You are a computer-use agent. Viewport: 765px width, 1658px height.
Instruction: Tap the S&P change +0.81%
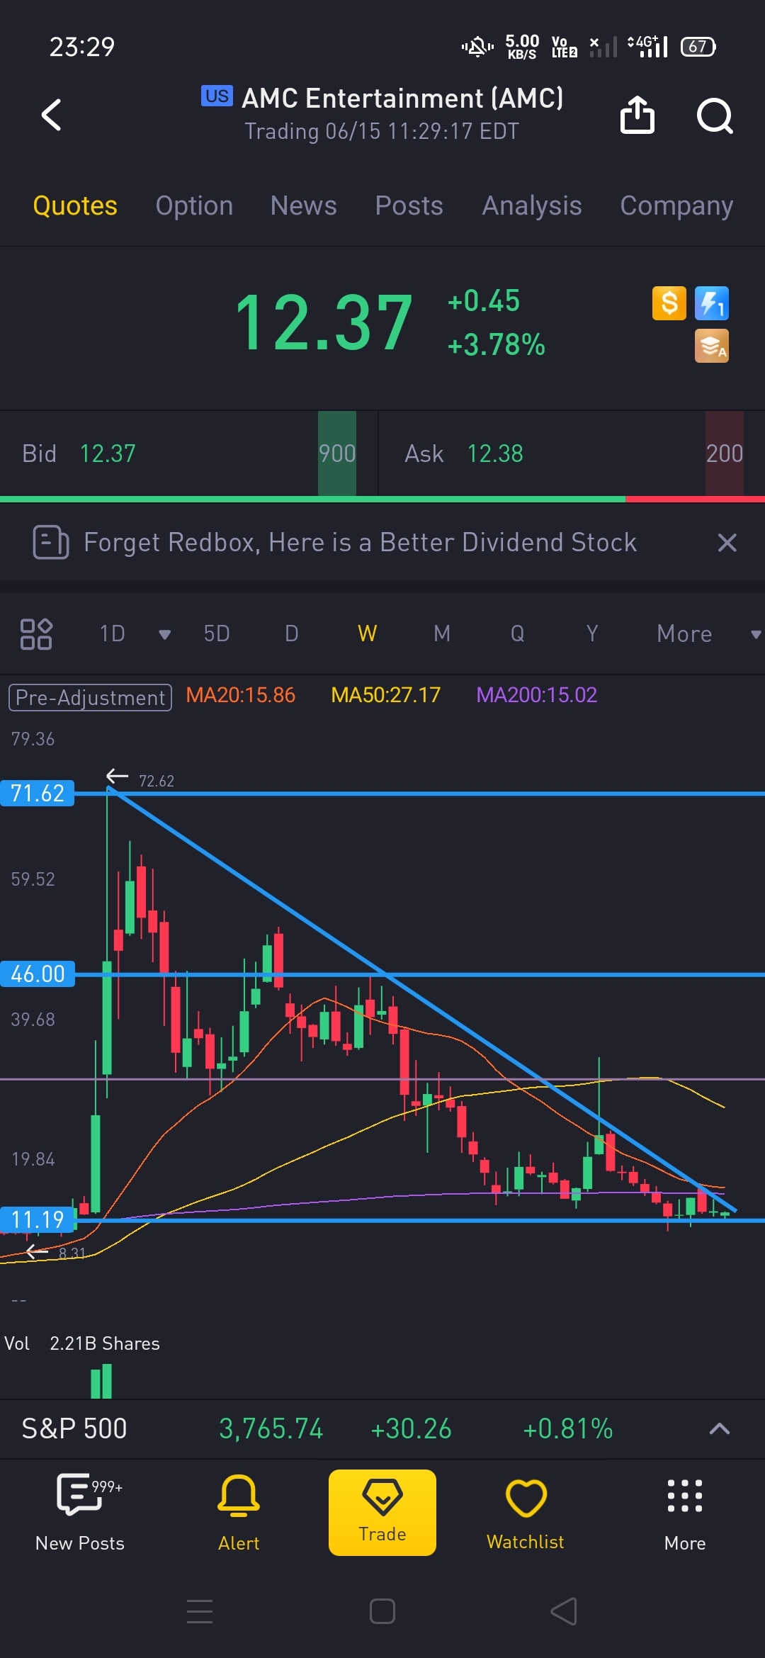pos(568,1428)
